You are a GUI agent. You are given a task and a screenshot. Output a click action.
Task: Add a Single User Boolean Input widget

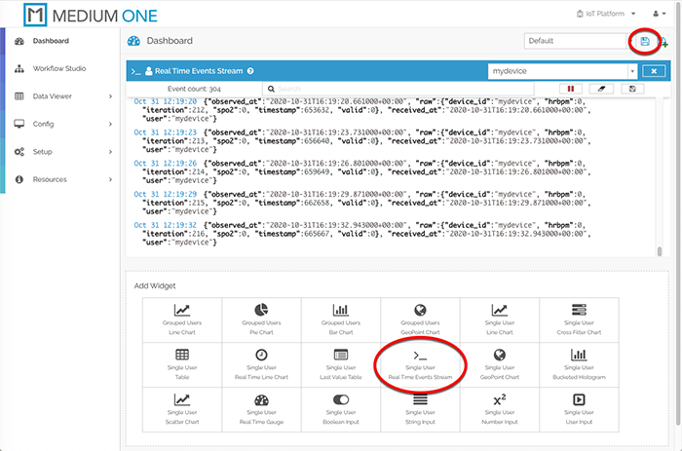(x=340, y=405)
